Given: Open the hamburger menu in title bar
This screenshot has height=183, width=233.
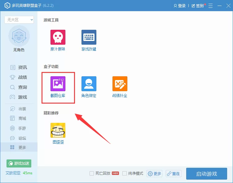Looking at the screenshot, I should 210,6.
